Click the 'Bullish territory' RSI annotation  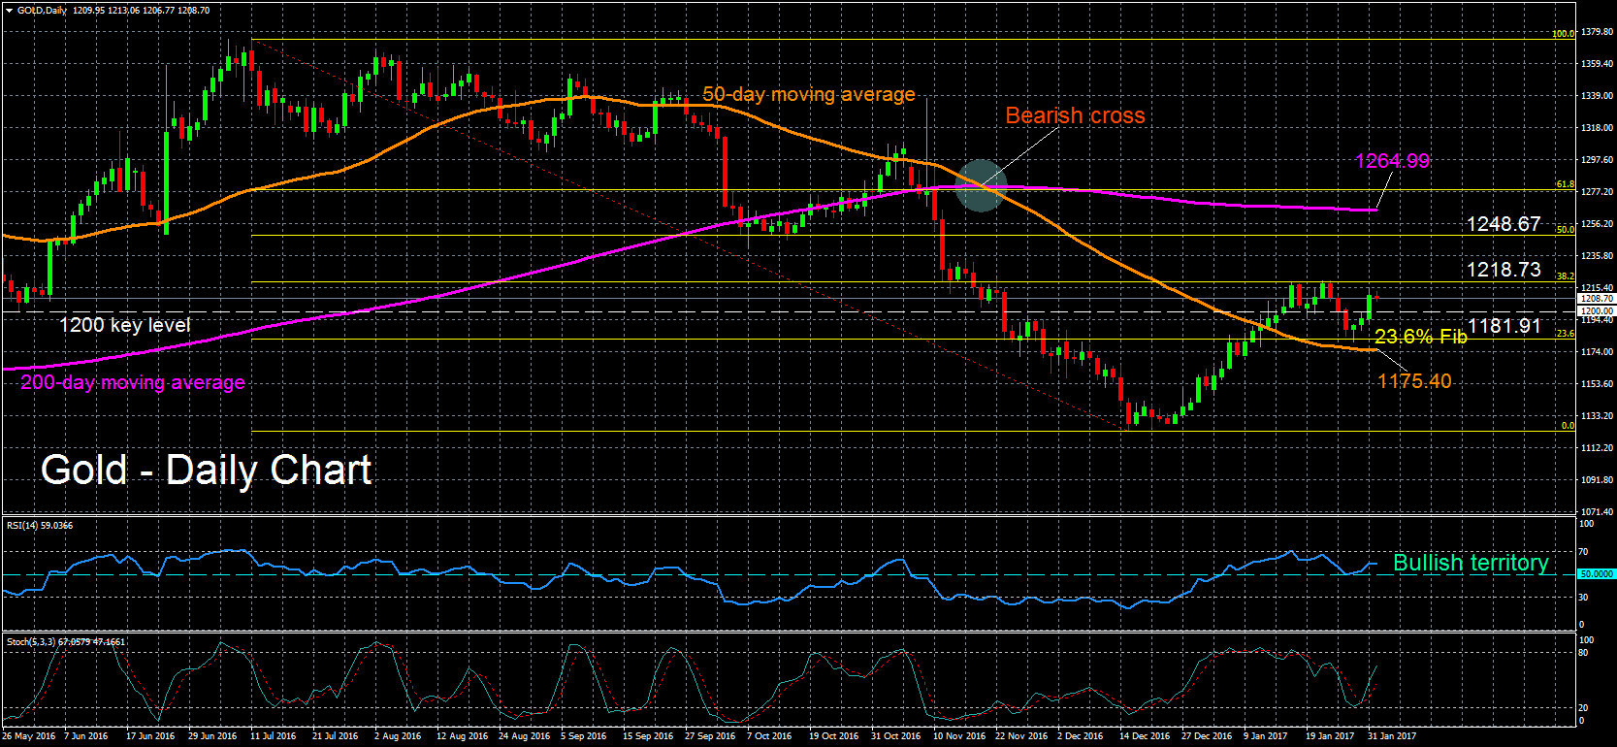click(1471, 563)
